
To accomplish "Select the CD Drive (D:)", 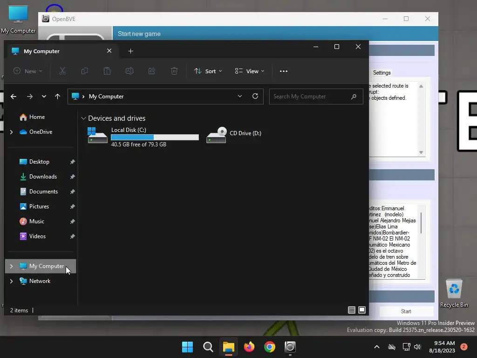I will [x=234, y=135].
